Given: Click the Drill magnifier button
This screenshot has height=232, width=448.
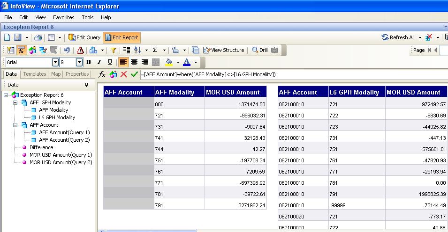Looking at the screenshot, I should tap(260, 50).
